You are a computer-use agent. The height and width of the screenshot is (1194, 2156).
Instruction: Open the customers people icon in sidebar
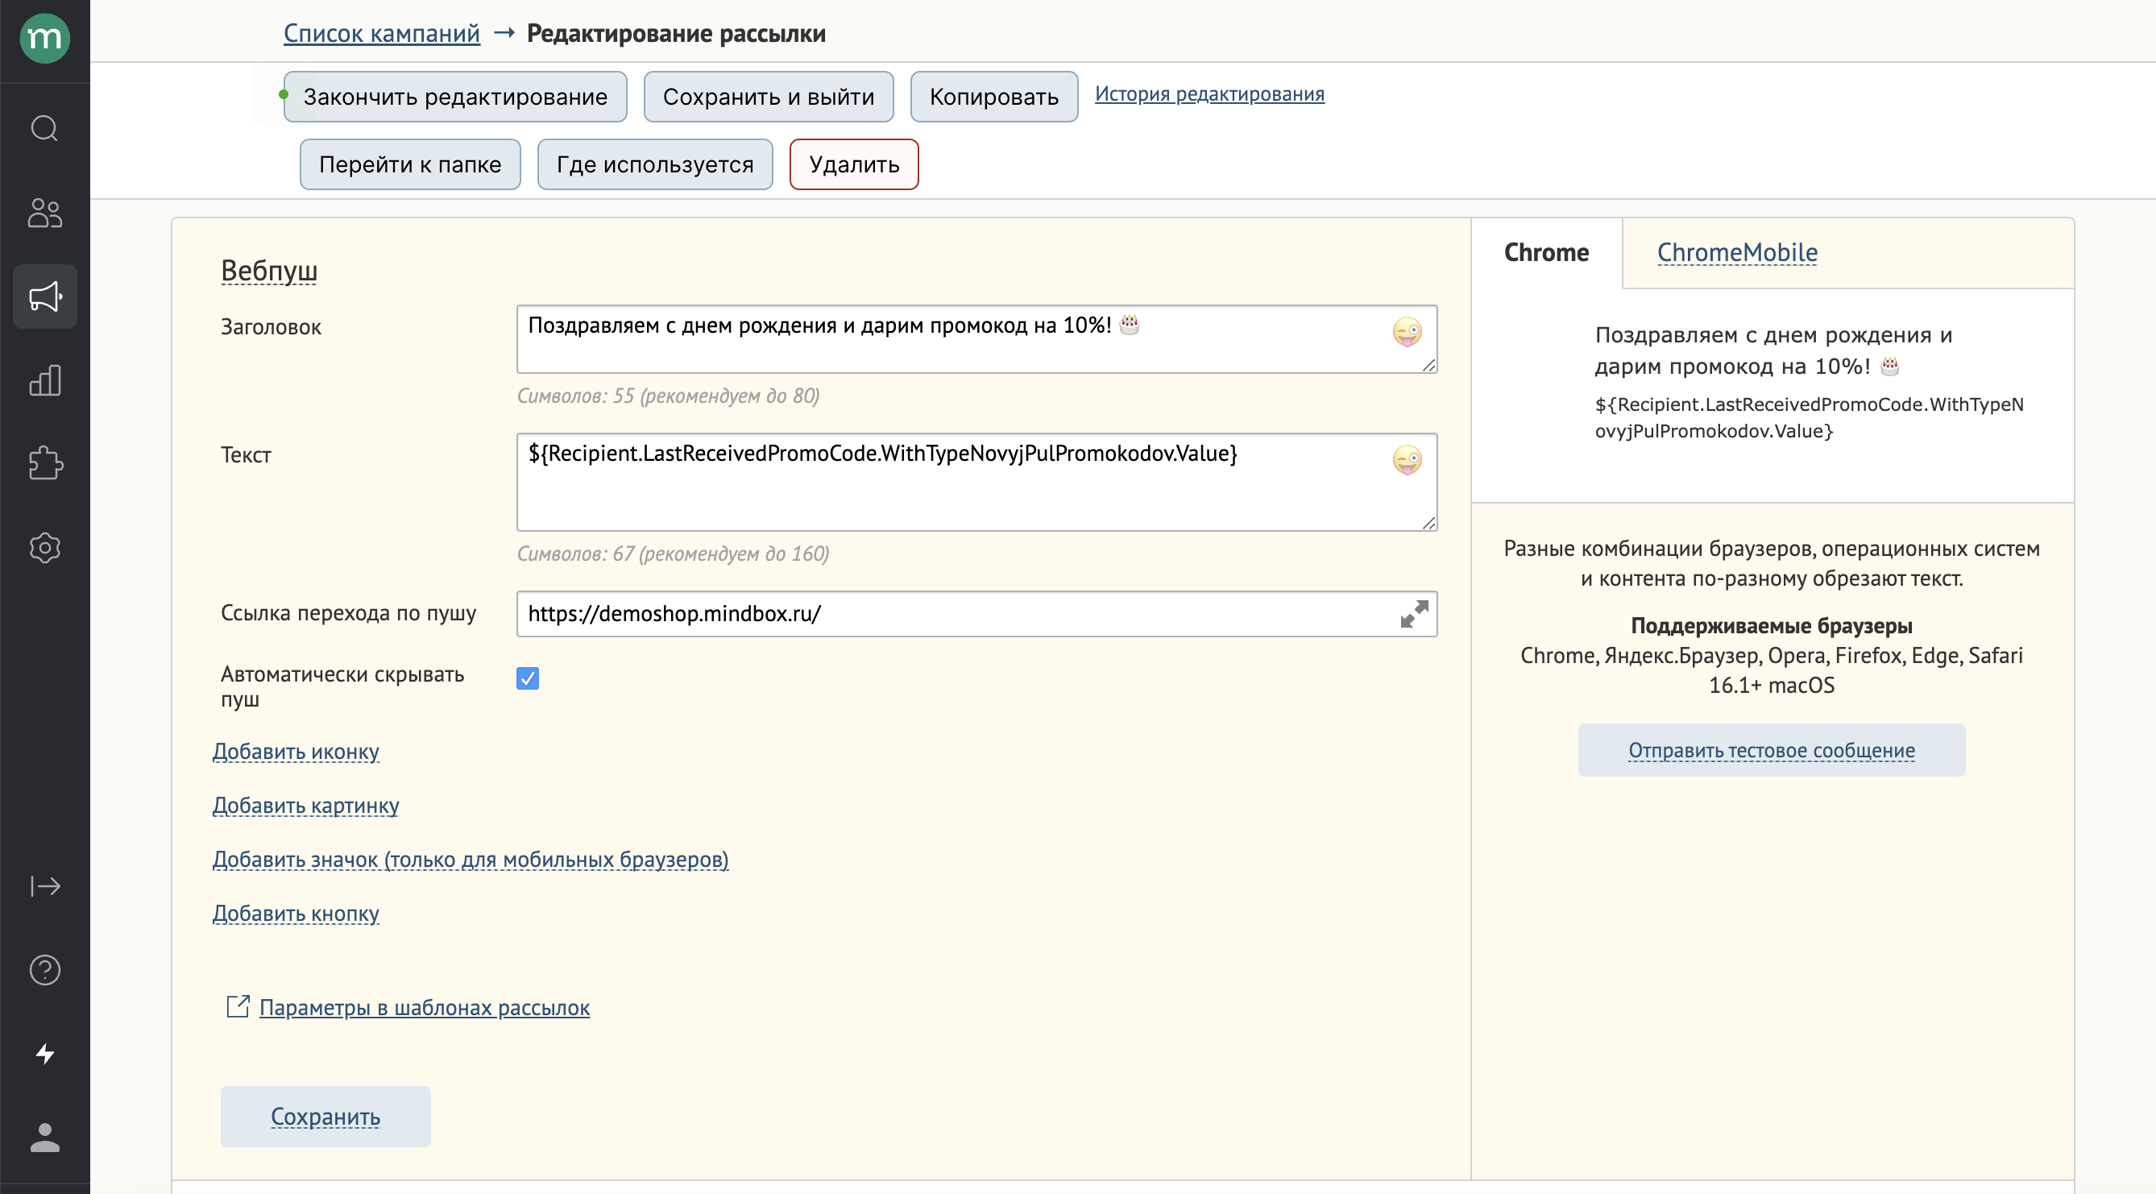pos(44,213)
